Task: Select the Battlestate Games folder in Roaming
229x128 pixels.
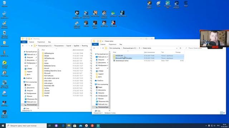Action: (50, 66)
